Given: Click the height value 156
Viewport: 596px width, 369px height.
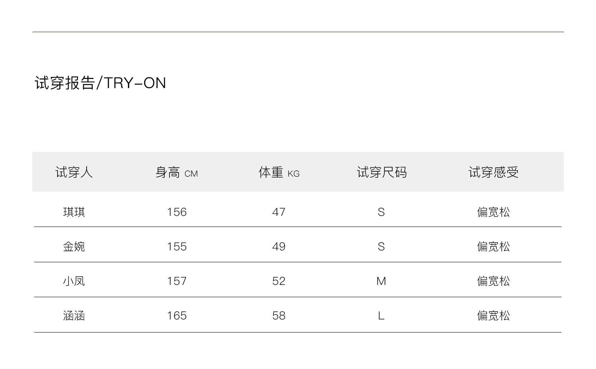Looking at the screenshot, I should point(176,212).
